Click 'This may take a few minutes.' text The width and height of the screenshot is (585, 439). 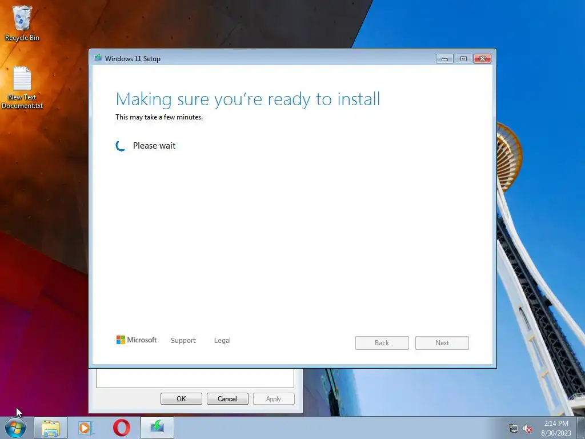159,117
